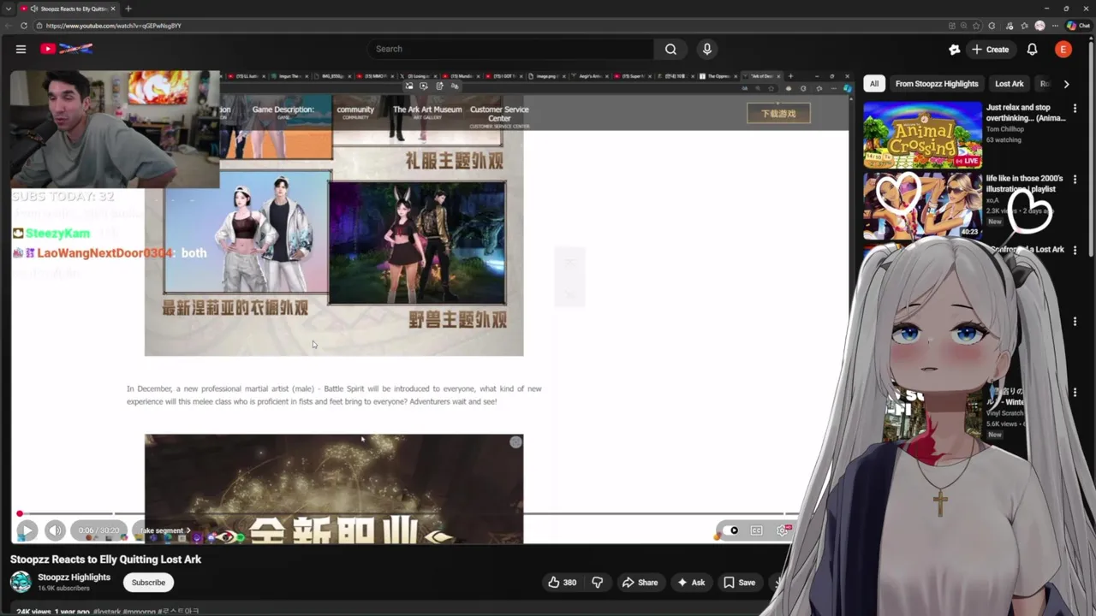The width and height of the screenshot is (1096, 616).
Task: Select the 'Lost Ark' filter chip
Action: [x=1009, y=84]
